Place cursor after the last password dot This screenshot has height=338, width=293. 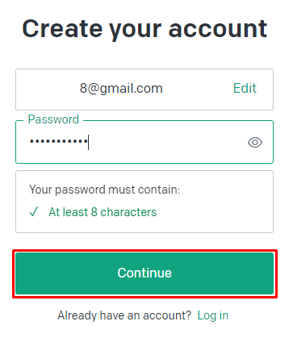click(88, 142)
